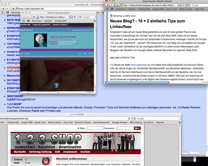Open Lieferung/Zahlung in shop navigation
This screenshot has width=208, height=166.
click(40, 152)
